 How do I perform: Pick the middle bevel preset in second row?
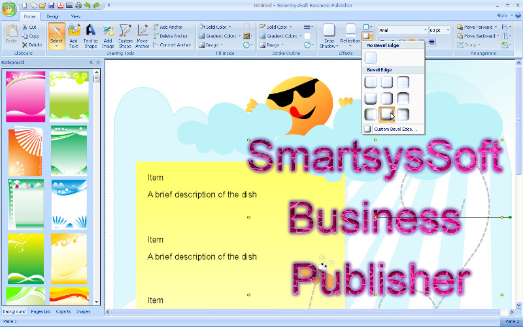click(x=386, y=99)
